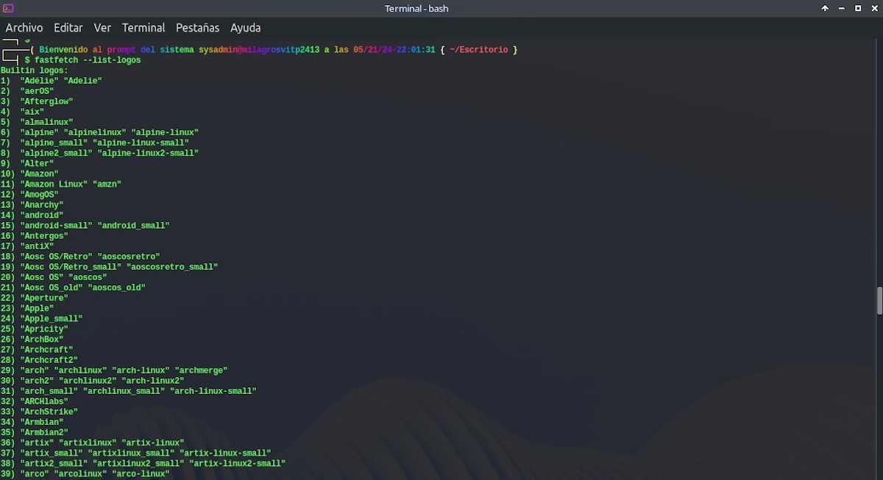Click the roll-up arrow icon in the title bar

coord(824,8)
